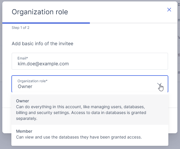
Task: Choose the Member role option
Action: (90, 134)
